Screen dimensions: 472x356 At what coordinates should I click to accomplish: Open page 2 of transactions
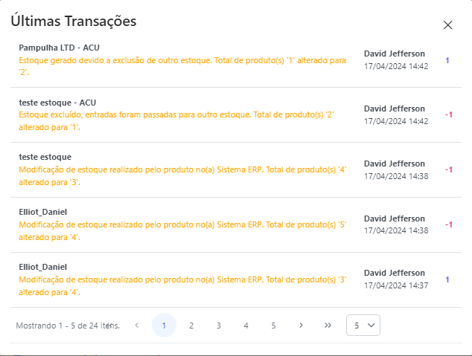tap(191, 326)
